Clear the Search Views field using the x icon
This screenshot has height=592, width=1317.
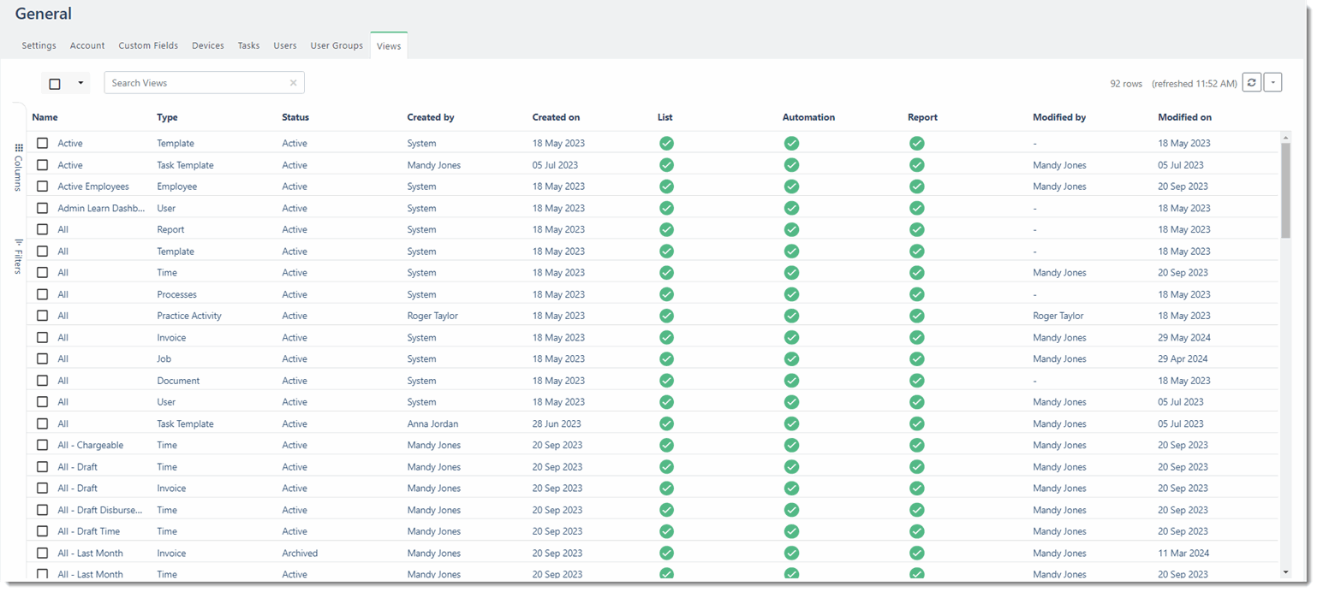pyautogui.click(x=293, y=82)
